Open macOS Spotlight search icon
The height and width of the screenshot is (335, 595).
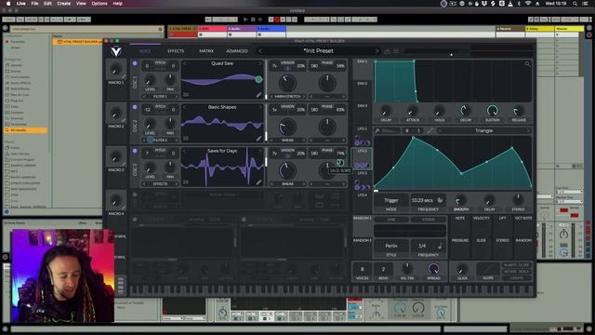[x=575, y=4]
